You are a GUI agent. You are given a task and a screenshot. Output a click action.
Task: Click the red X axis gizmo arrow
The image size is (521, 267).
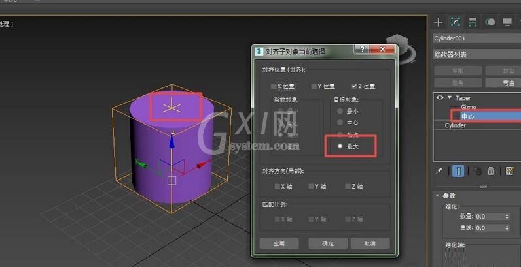coord(203,164)
